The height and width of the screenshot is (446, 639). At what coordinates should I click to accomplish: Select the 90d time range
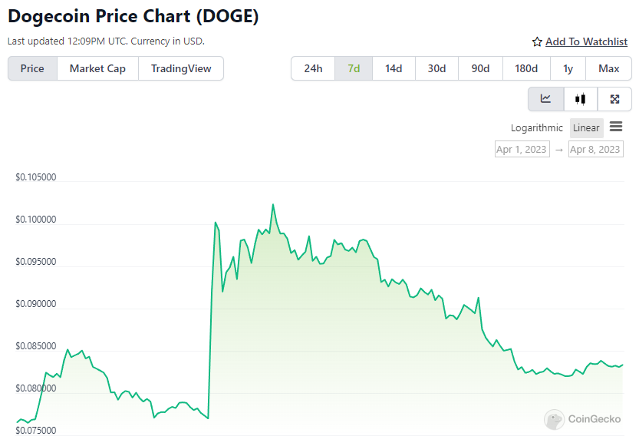[480, 68]
